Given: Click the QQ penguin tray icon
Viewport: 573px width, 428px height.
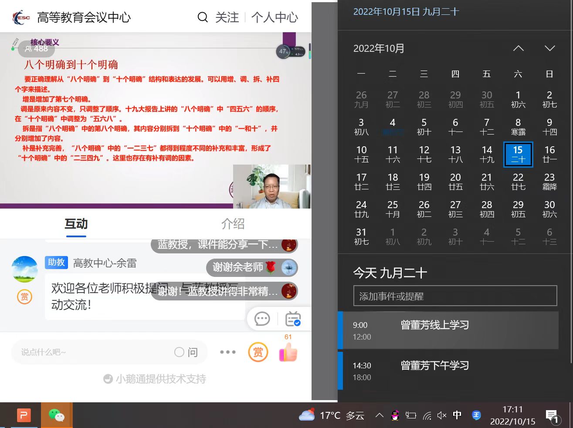Looking at the screenshot, I should 395,415.
